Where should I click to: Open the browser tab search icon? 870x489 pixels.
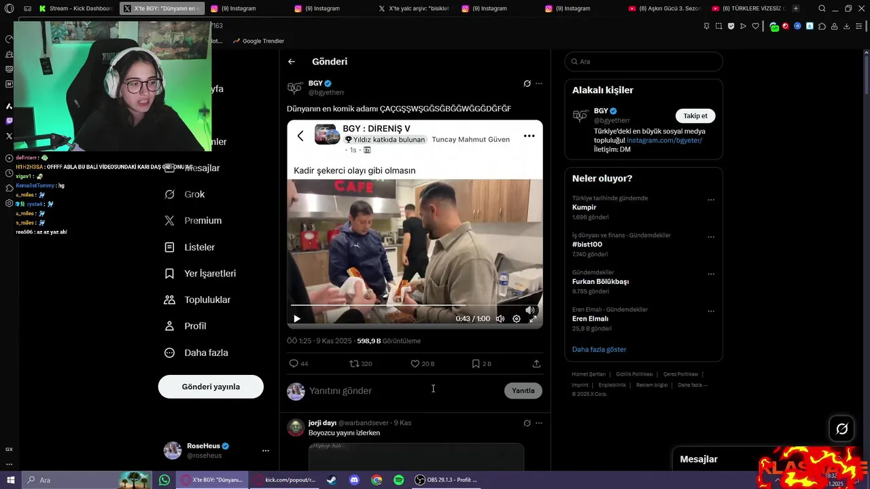(822, 9)
